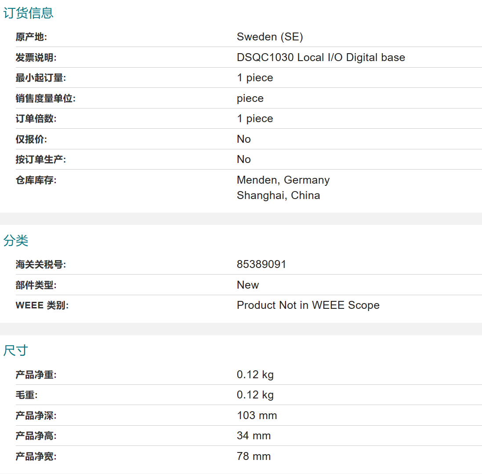482x474 pixels.
Task: Click the 订货信息 section heading
Action: click(28, 13)
